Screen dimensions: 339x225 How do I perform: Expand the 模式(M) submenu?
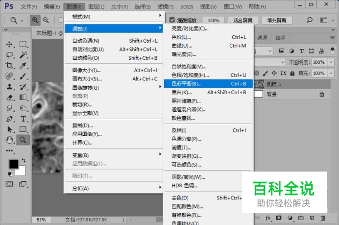point(114,17)
